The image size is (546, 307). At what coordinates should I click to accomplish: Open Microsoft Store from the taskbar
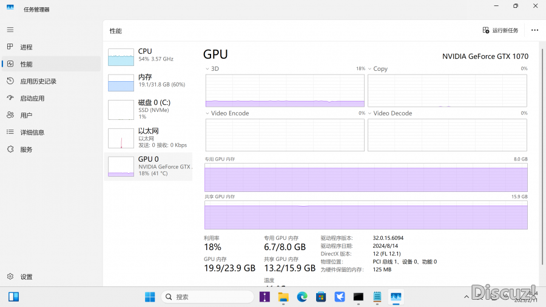321,297
